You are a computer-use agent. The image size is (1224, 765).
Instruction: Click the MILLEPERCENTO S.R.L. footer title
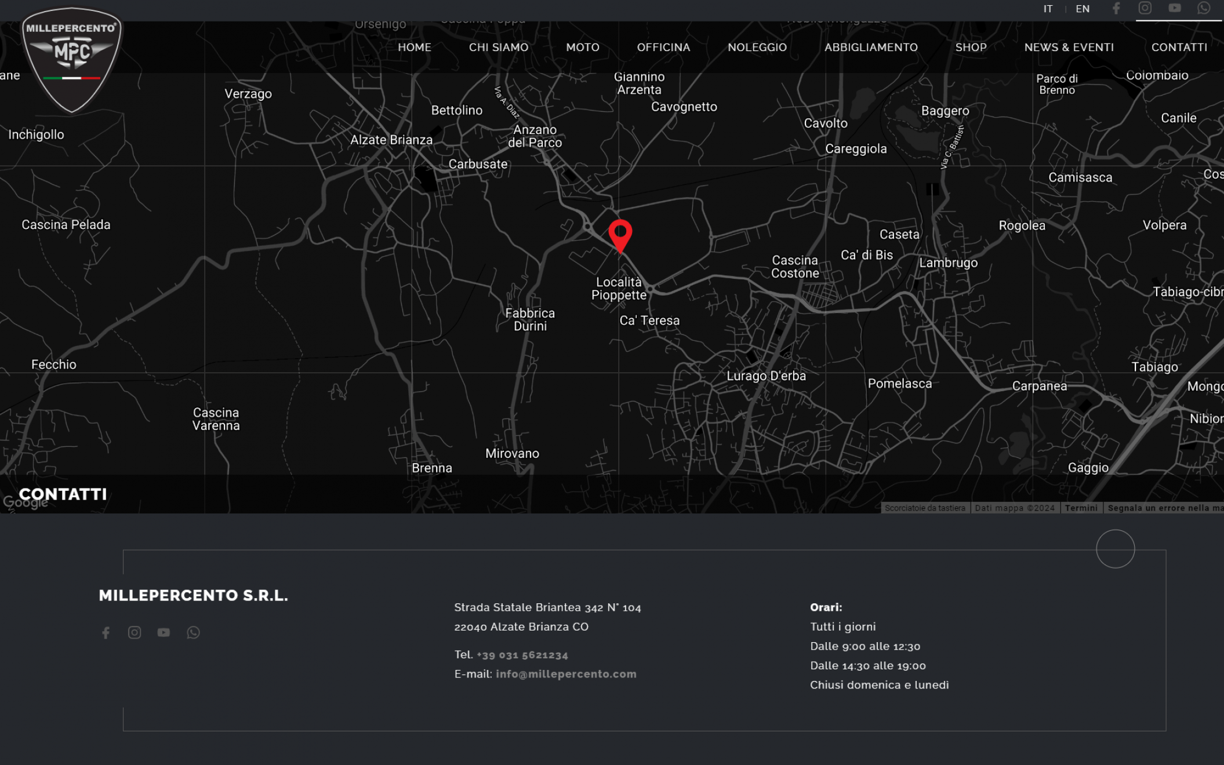click(x=193, y=596)
